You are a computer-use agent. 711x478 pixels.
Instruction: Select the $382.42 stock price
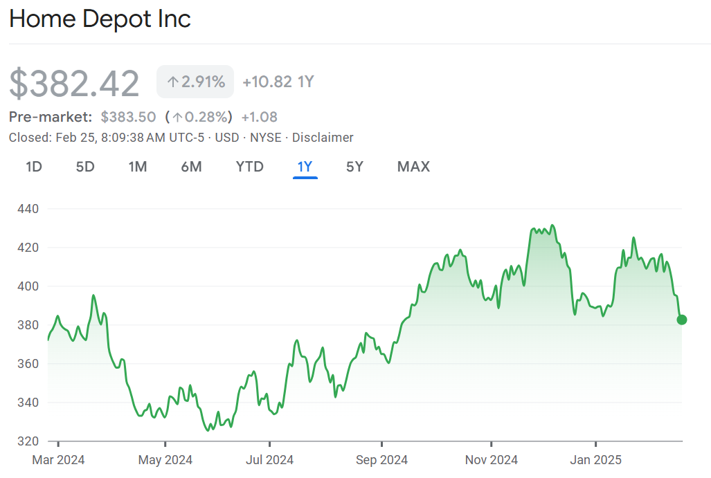[x=74, y=83]
